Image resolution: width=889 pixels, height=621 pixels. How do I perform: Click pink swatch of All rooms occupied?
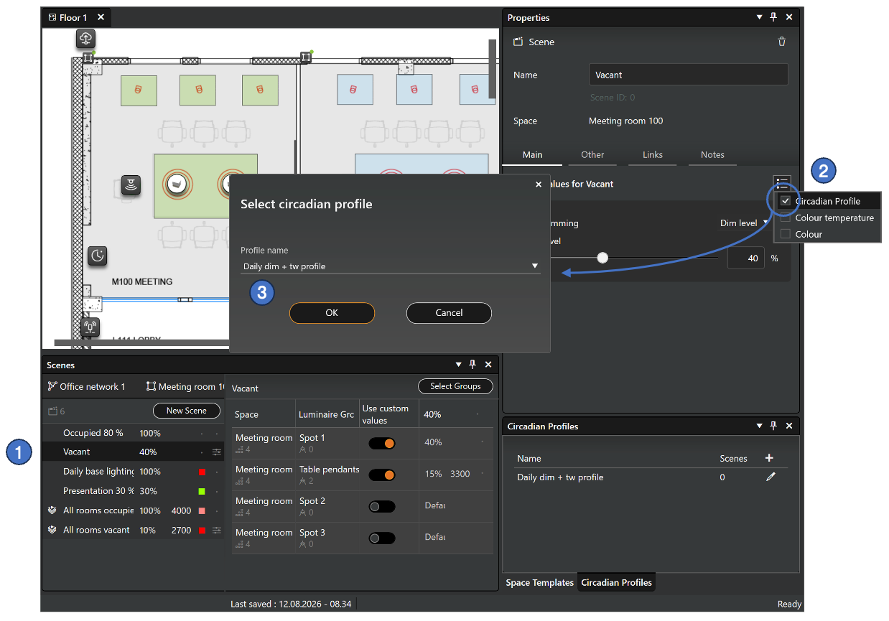(203, 510)
